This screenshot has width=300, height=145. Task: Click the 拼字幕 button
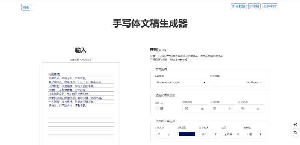pos(254,6)
